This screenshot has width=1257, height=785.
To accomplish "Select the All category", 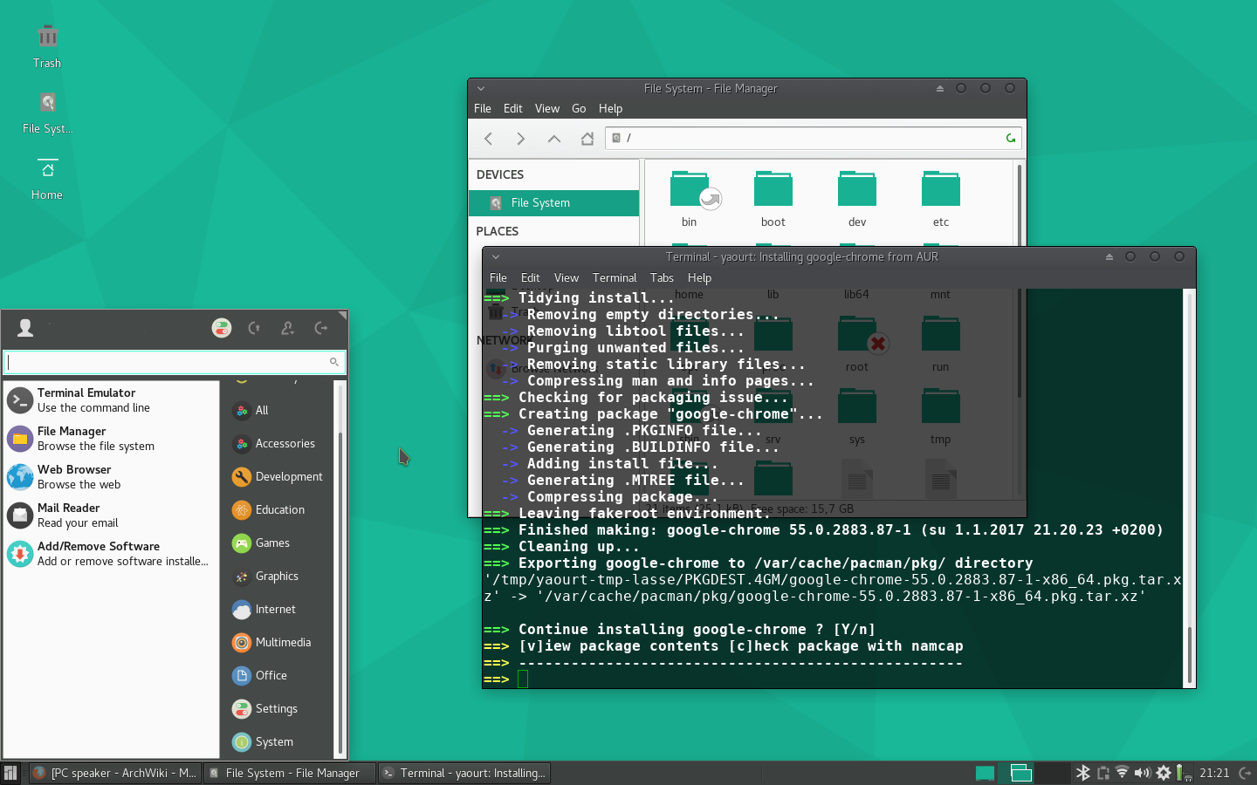I will 278,410.
